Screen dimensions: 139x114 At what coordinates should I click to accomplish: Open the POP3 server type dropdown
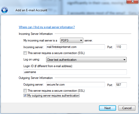72,40
